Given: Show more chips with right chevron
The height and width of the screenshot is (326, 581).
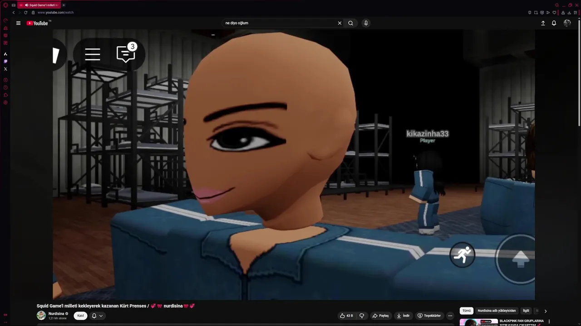Looking at the screenshot, I should point(545,311).
